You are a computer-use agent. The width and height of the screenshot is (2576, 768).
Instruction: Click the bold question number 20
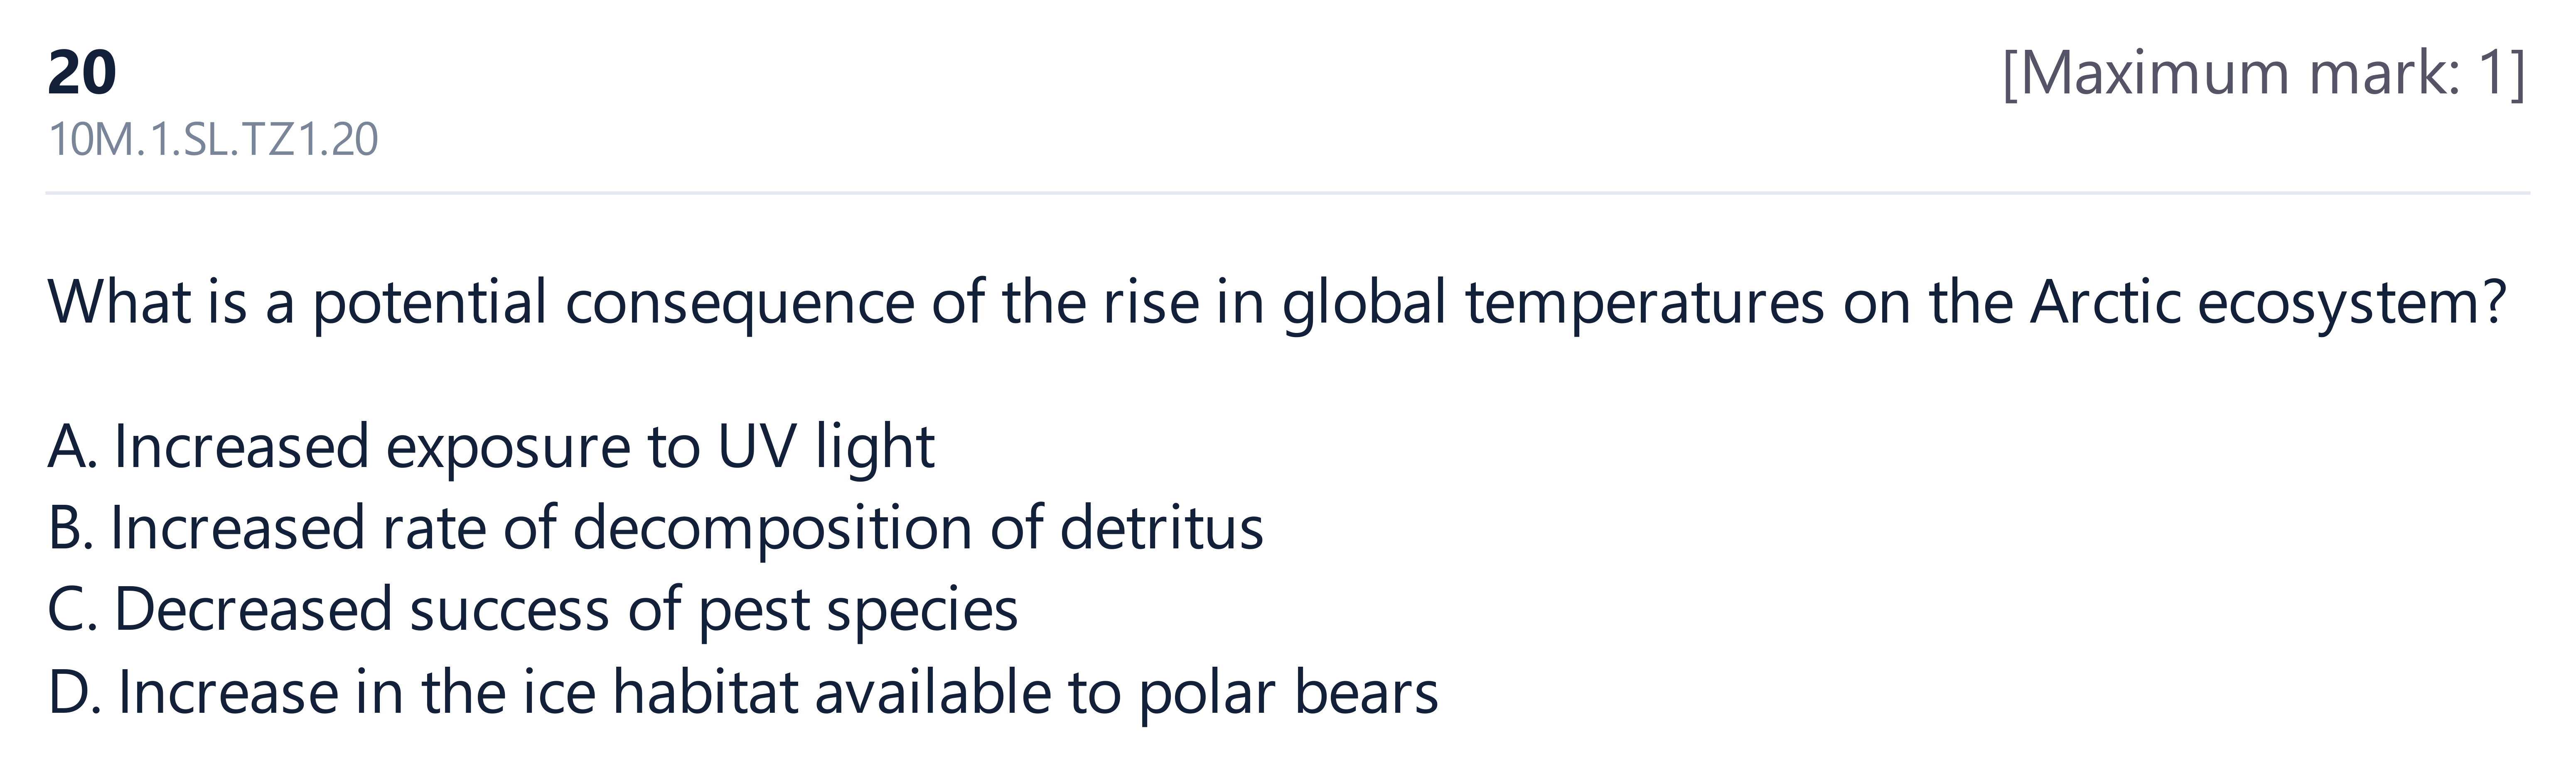pos(82,73)
